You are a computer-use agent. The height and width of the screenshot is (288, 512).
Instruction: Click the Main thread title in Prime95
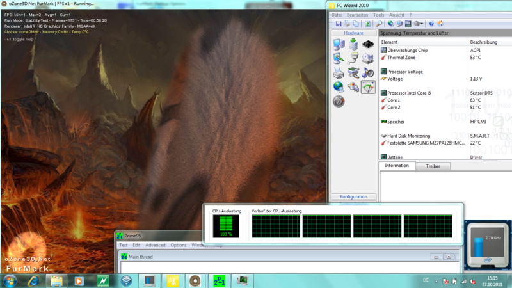(x=140, y=257)
